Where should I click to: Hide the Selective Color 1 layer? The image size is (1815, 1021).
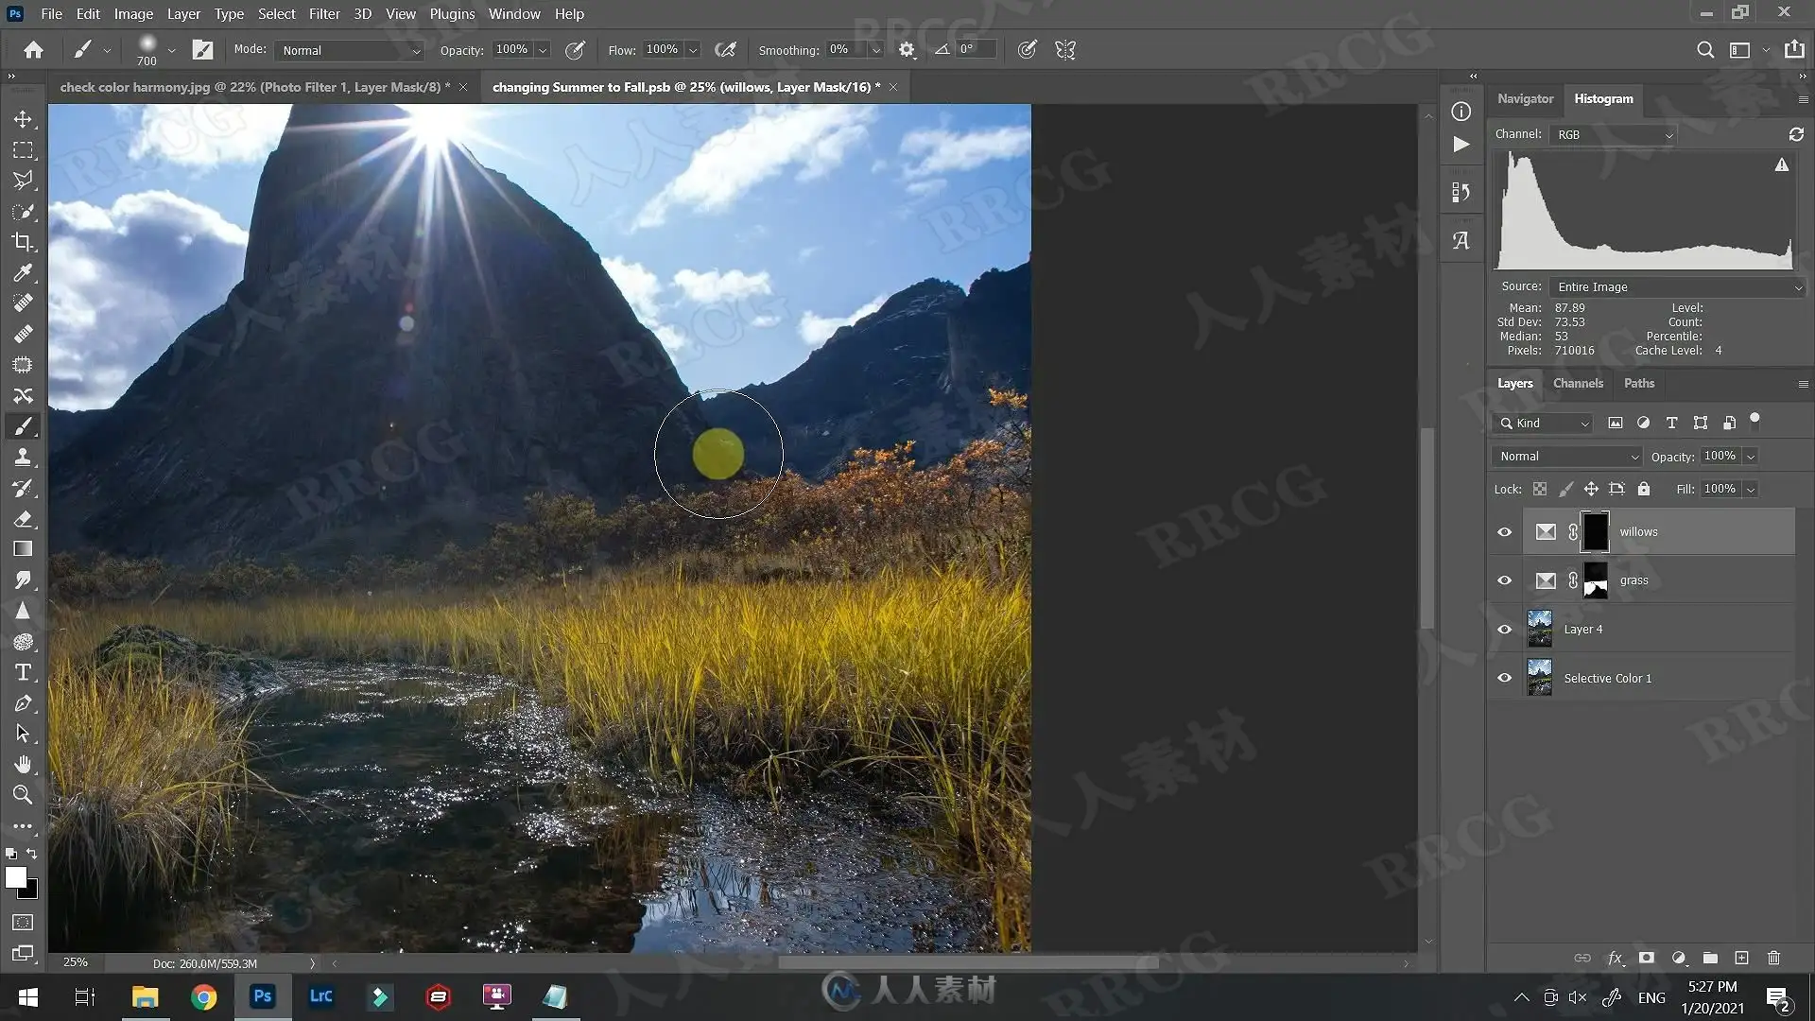pyautogui.click(x=1505, y=678)
